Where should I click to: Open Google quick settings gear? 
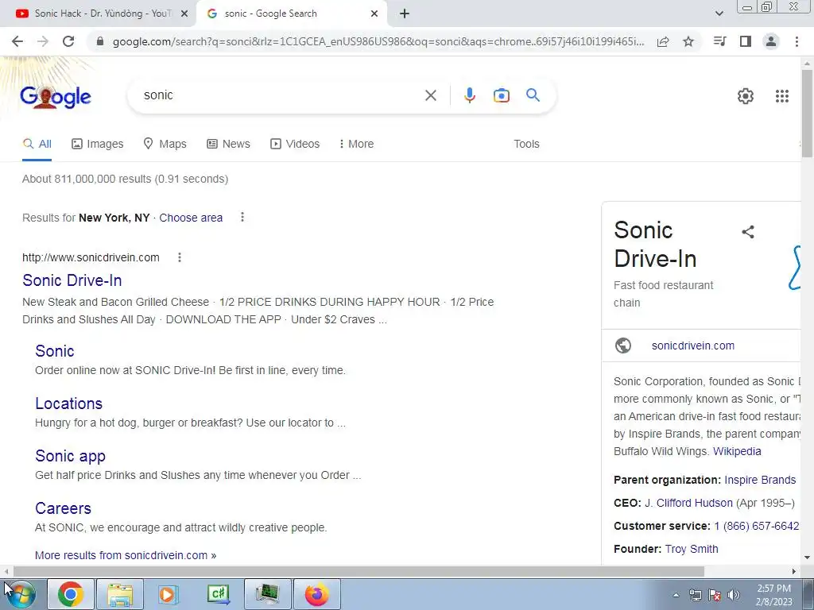click(746, 96)
